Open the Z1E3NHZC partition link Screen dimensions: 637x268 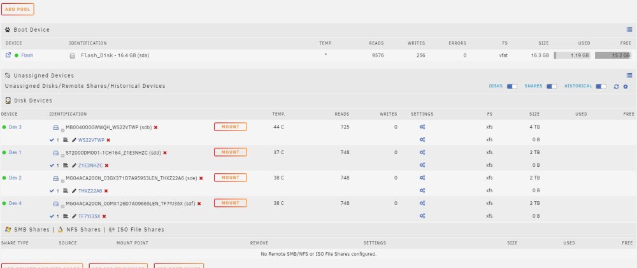tap(90, 166)
